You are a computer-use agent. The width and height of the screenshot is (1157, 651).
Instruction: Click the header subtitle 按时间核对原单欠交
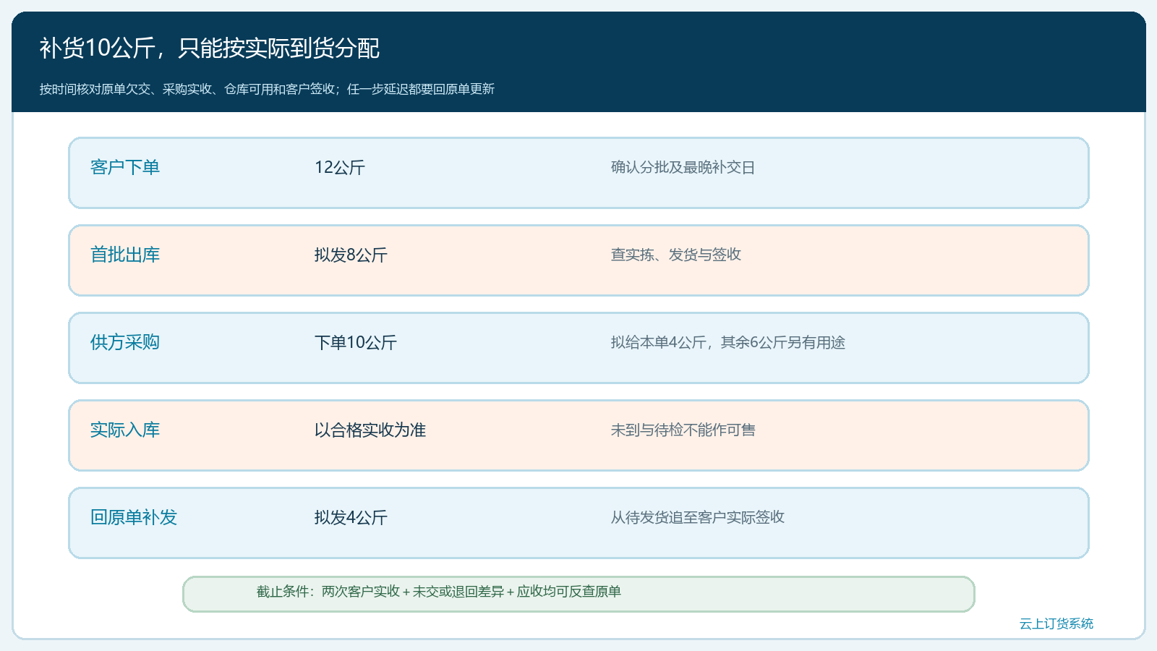coord(267,89)
